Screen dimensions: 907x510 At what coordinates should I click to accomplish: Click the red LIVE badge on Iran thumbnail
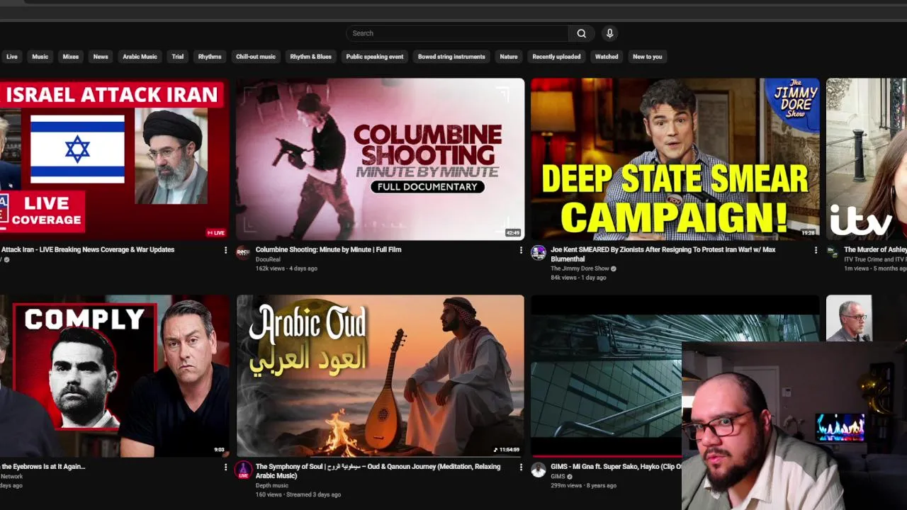pyautogui.click(x=215, y=233)
